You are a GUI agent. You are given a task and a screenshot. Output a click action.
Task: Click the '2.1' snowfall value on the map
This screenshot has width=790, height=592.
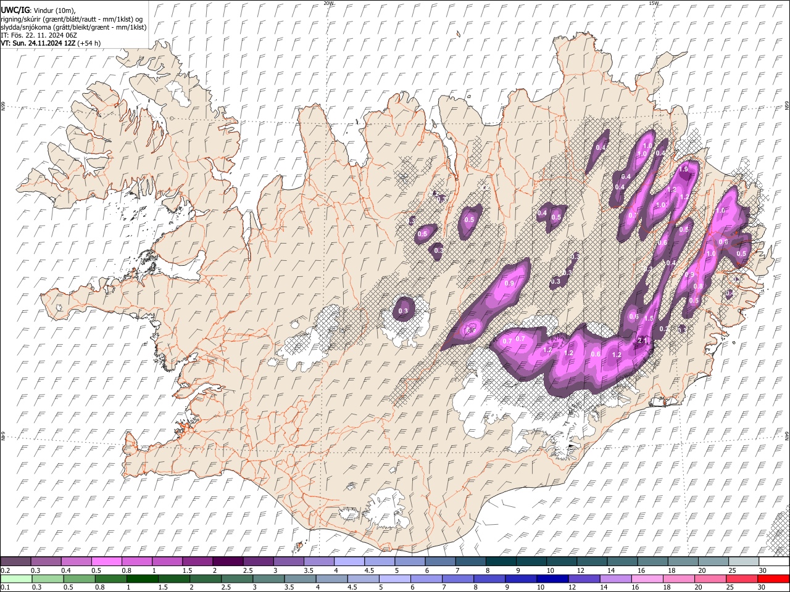point(642,340)
